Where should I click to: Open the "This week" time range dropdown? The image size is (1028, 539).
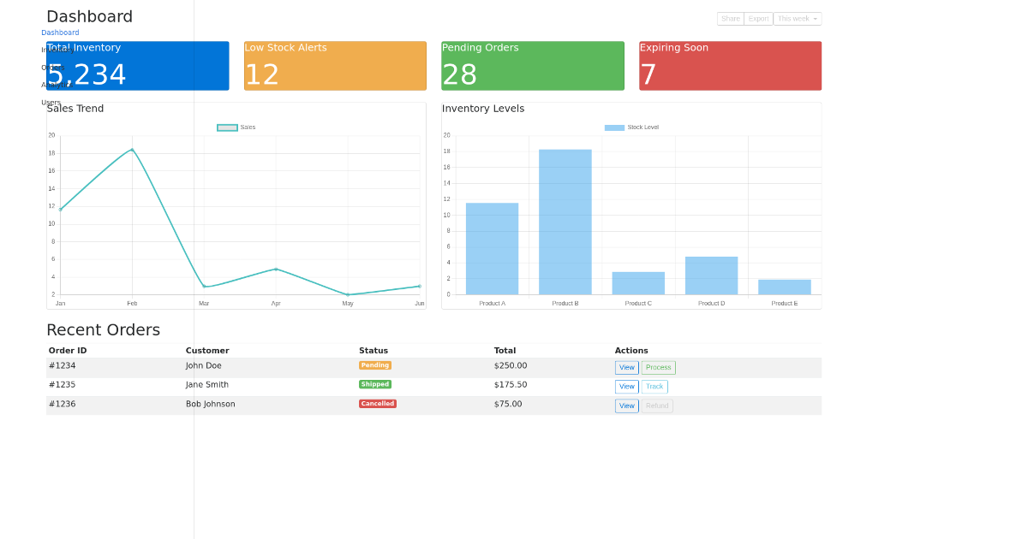coord(796,18)
